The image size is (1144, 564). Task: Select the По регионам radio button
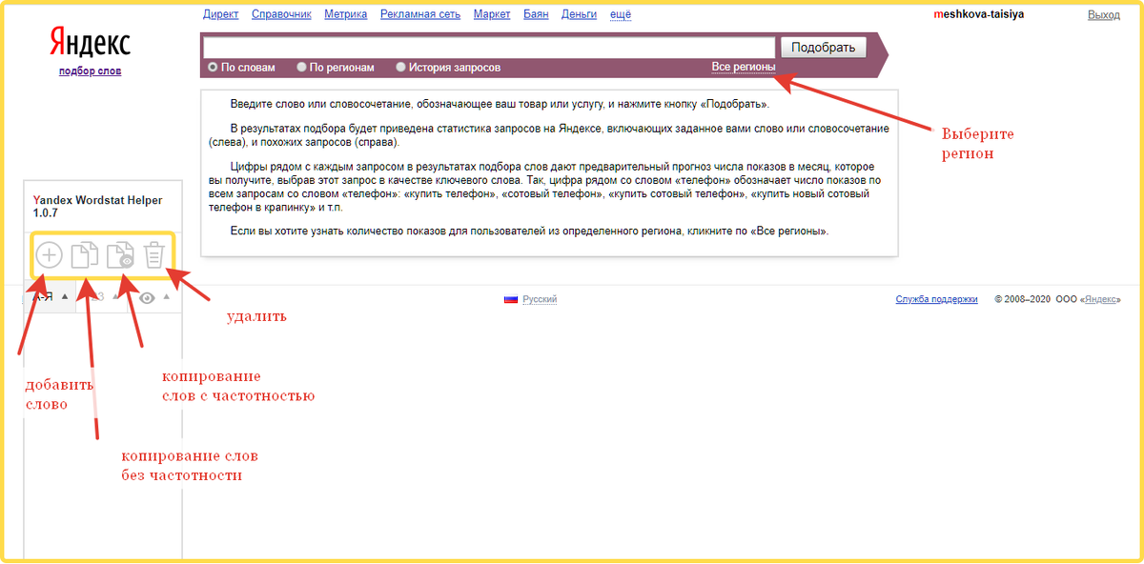[x=301, y=68]
